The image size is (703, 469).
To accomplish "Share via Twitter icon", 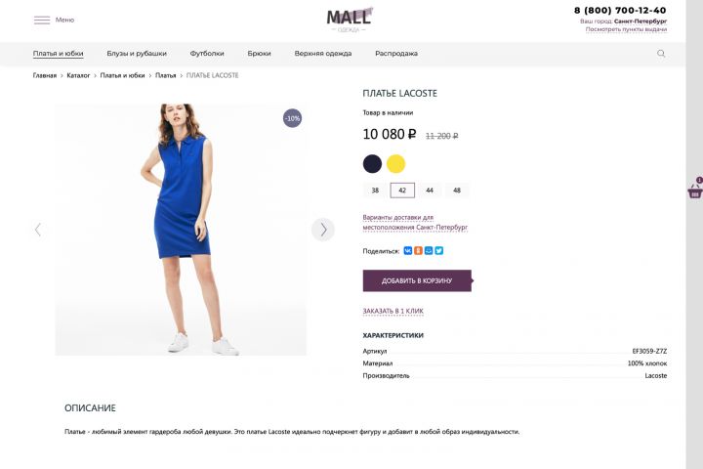I will [439, 251].
